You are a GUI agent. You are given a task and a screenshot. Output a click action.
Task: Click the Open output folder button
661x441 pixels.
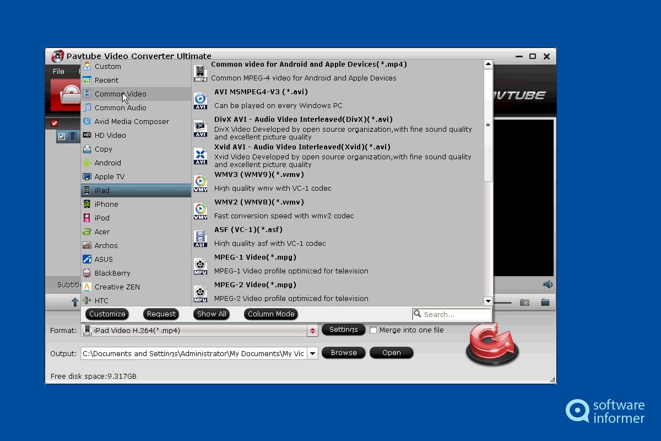click(x=392, y=353)
